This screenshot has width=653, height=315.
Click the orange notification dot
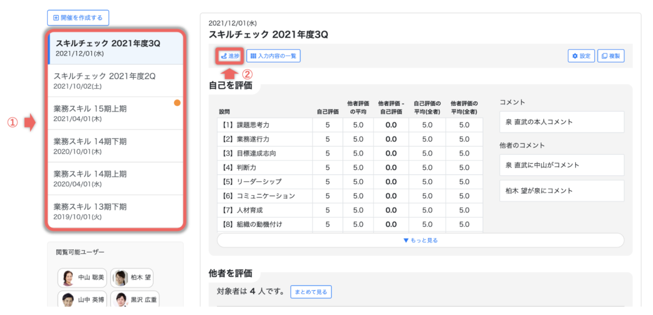(x=177, y=103)
